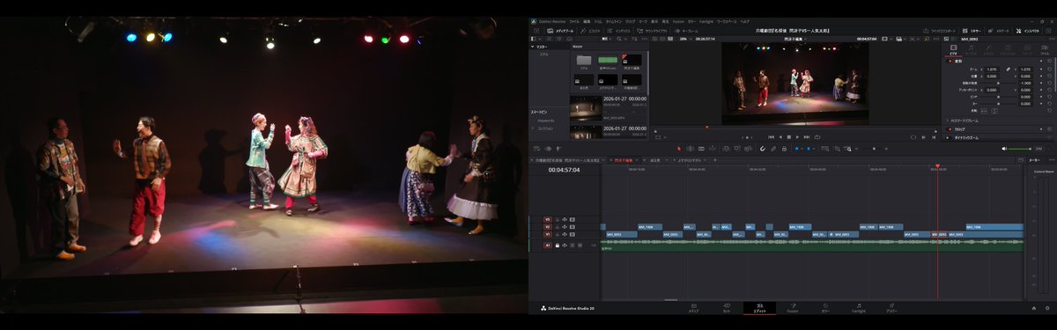Viewport: 1057px width, 330px height.
Task: Collapse the 変形 section in inspector
Action: click(x=957, y=61)
